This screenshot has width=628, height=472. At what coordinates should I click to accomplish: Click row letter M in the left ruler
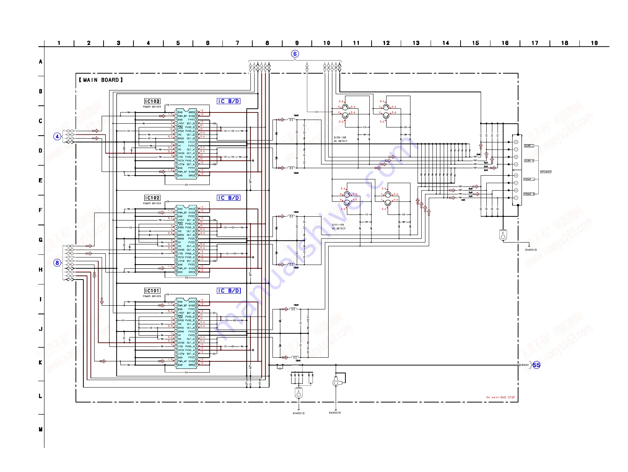[x=41, y=429]
